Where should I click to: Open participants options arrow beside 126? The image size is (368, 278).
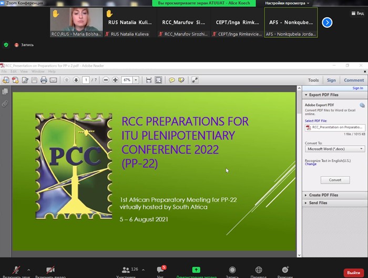pyautogui.click(x=143, y=270)
